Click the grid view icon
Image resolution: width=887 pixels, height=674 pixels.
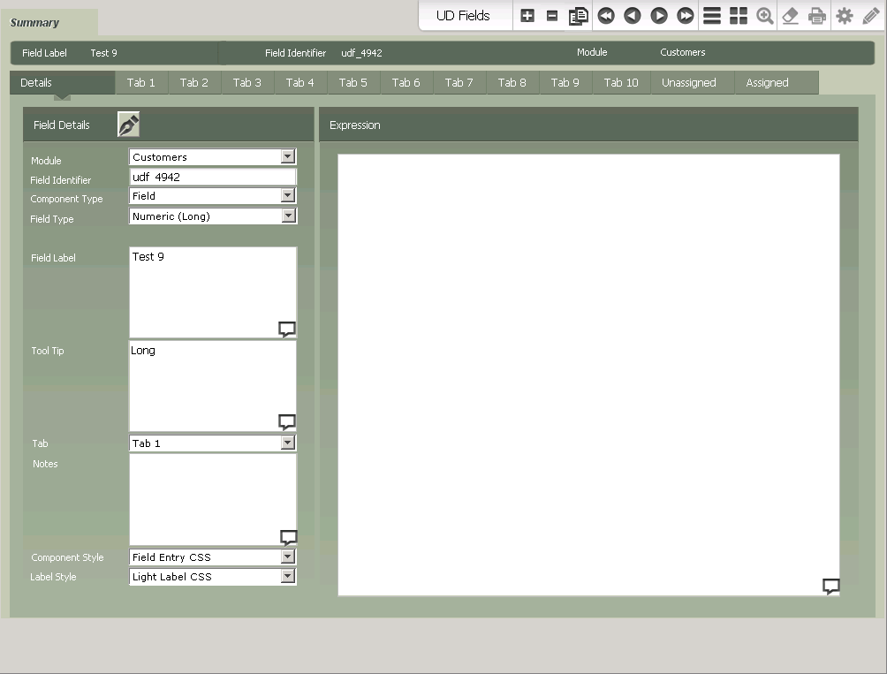coord(739,15)
